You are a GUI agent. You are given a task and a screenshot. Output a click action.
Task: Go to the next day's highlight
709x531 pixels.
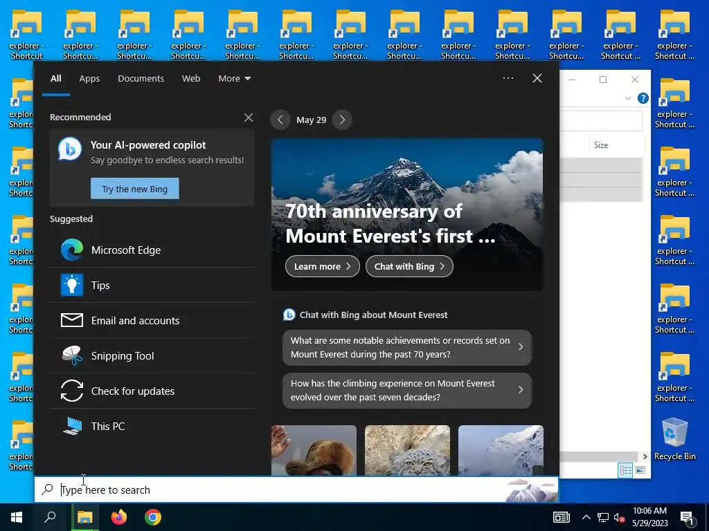[342, 120]
